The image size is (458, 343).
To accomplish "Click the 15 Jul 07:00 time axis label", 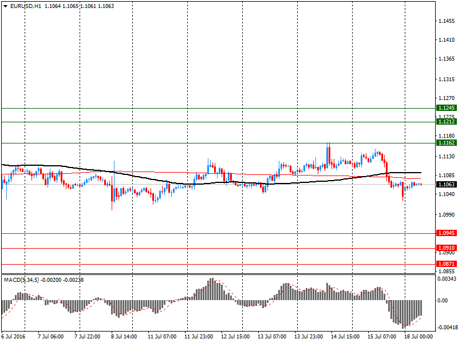I will coord(382,337).
